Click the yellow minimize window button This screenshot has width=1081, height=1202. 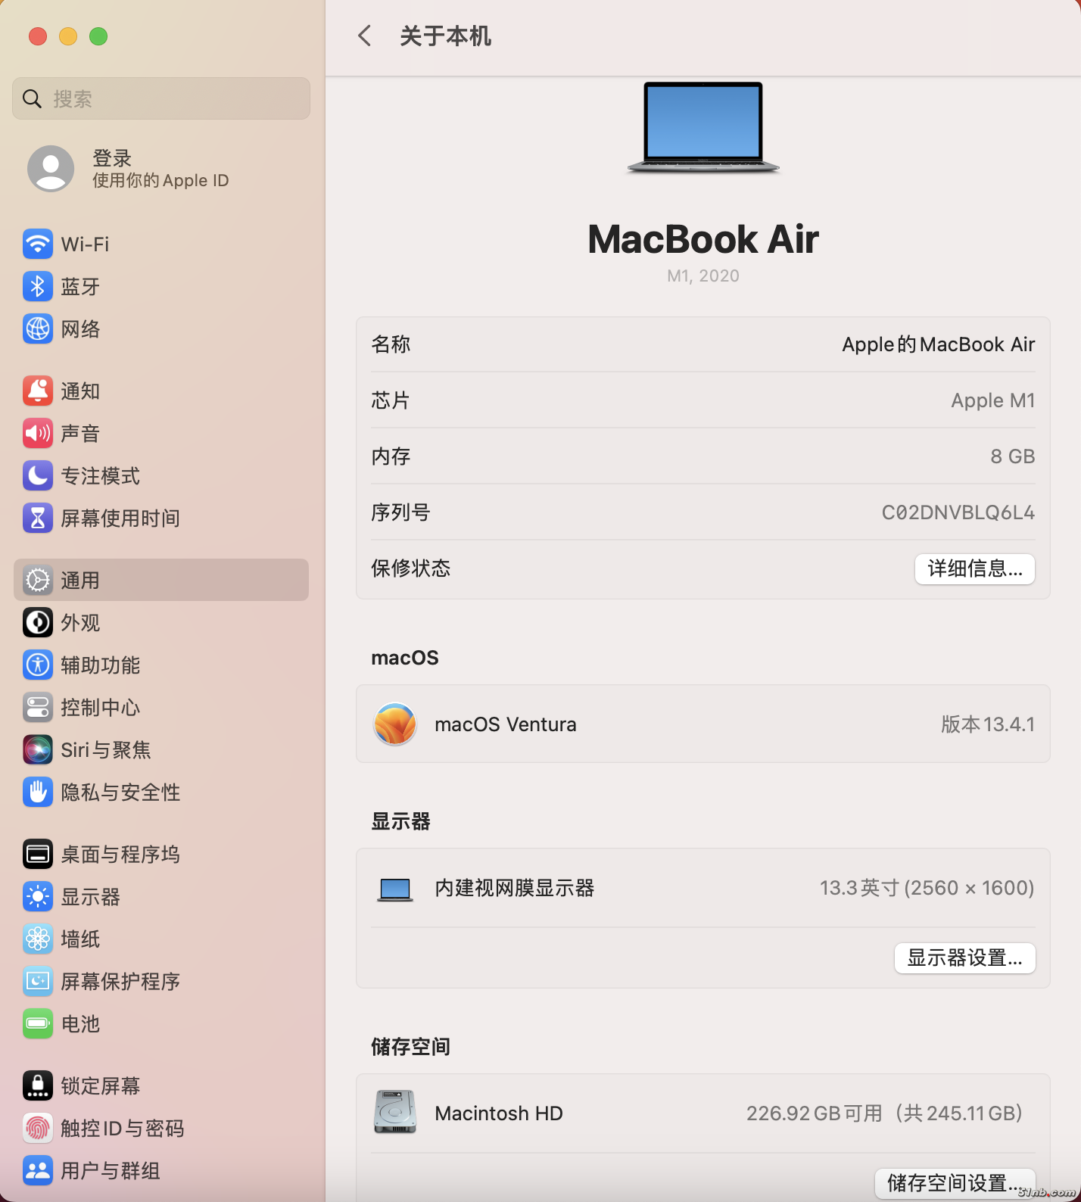tap(68, 36)
